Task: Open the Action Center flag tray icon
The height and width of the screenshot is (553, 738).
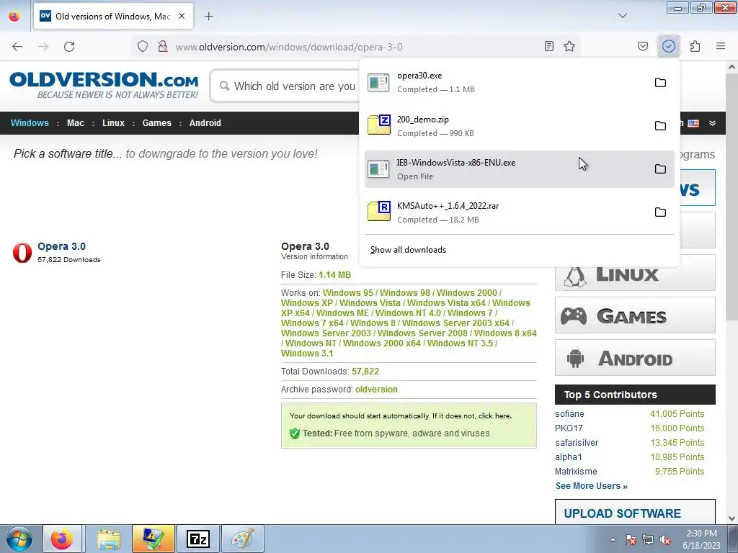Action: 631,539
